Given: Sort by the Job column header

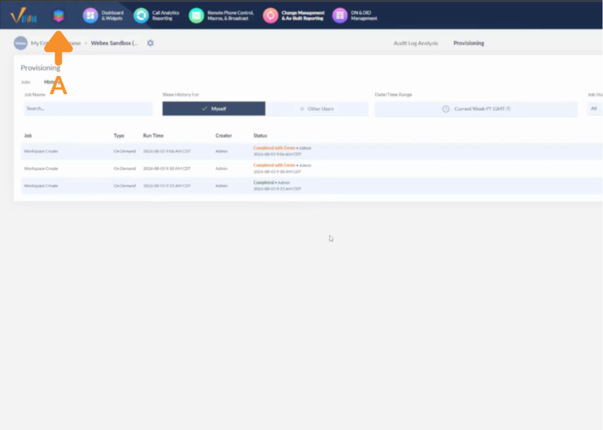Looking at the screenshot, I should [28, 135].
